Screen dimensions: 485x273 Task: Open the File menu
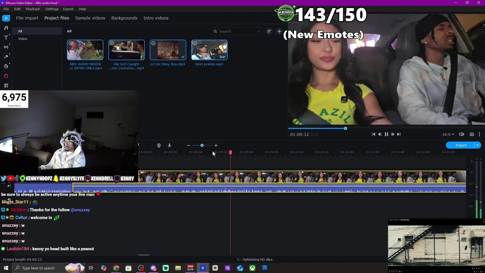pos(6,9)
